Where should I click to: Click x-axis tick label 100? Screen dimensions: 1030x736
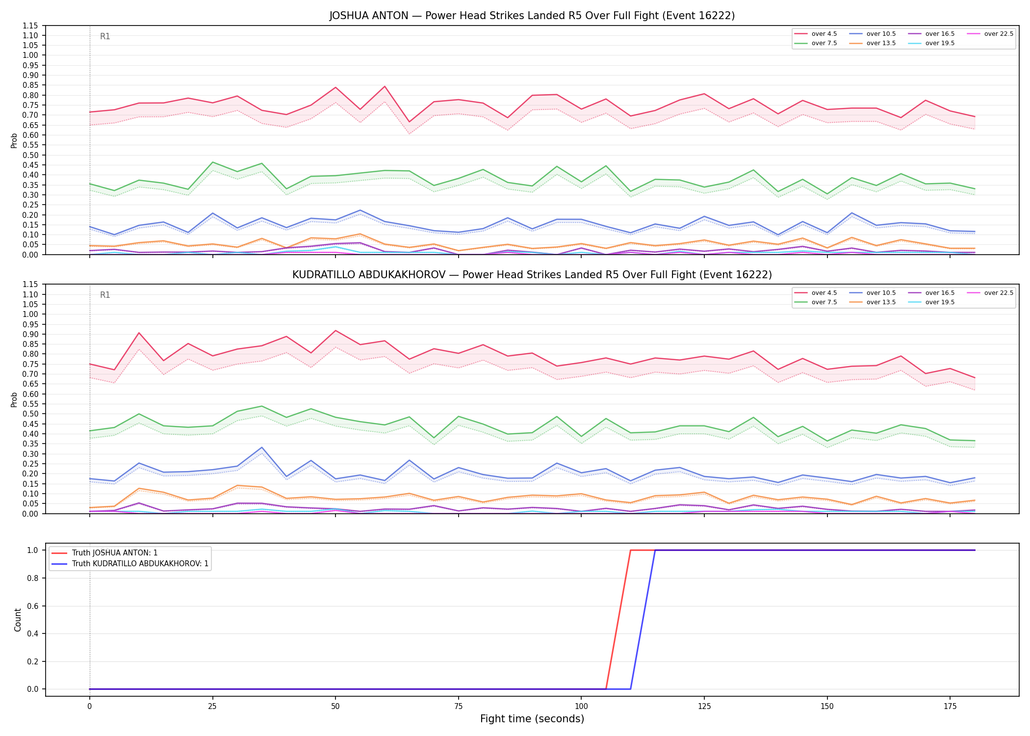(581, 707)
